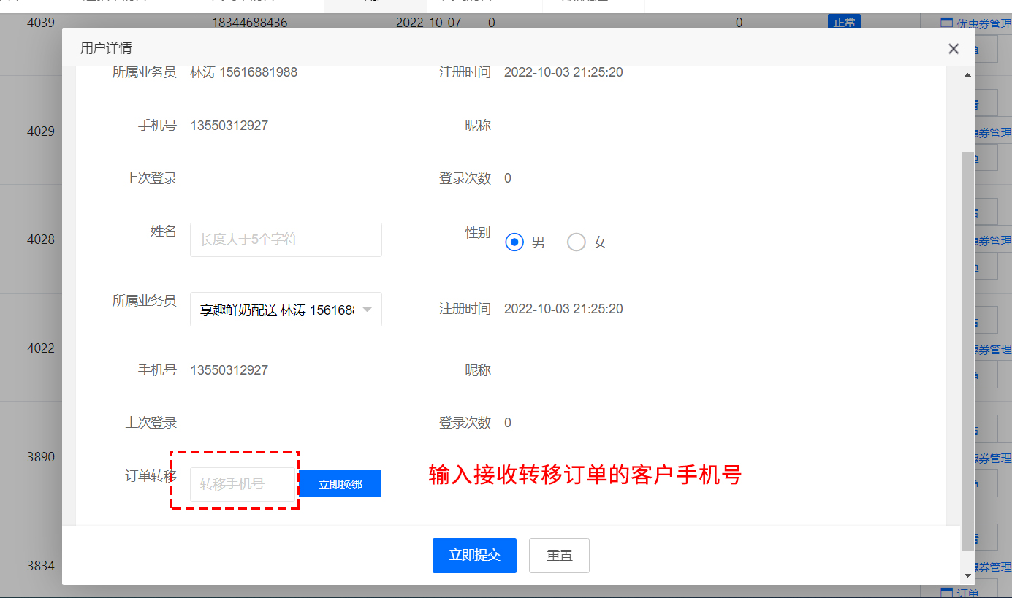Open the 所属业务员 dropdown
Screen dimensions: 1012x598
coord(278,310)
